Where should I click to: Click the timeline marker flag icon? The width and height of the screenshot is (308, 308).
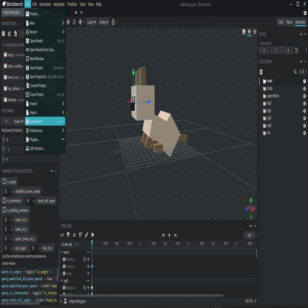pos(92,235)
